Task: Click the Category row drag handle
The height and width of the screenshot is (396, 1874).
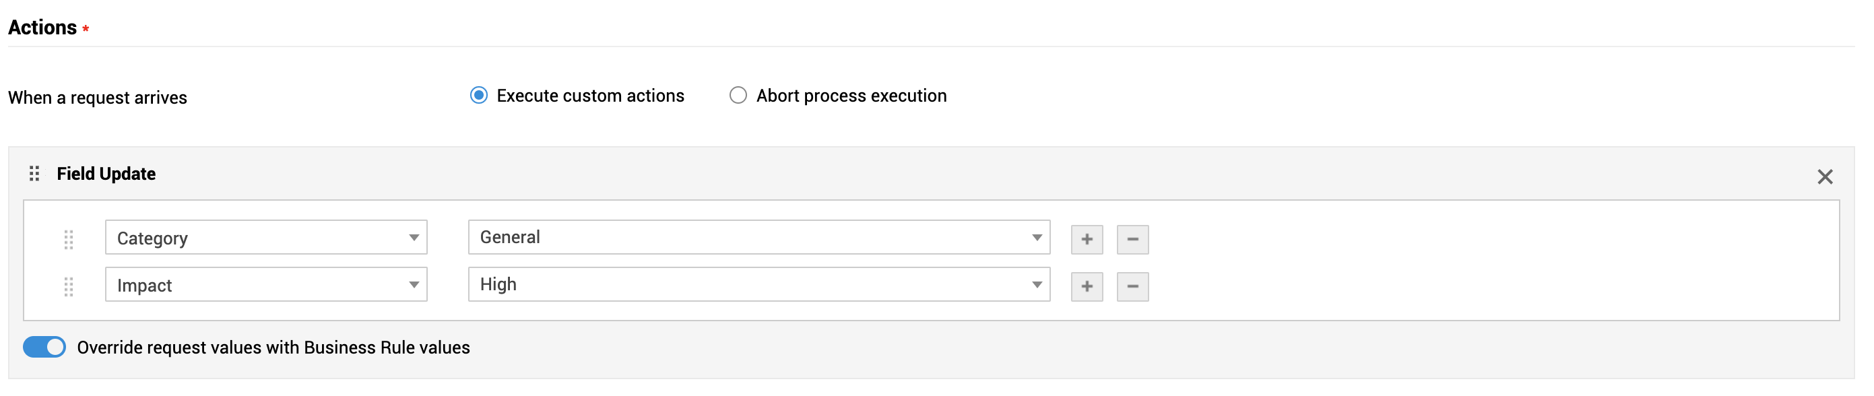Action: (69, 240)
